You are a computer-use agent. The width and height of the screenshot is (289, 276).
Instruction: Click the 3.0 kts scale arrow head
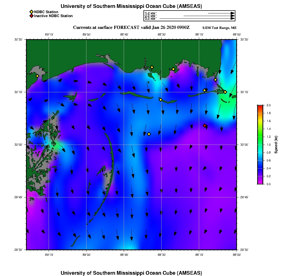pyautogui.click(x=233, y=19)
